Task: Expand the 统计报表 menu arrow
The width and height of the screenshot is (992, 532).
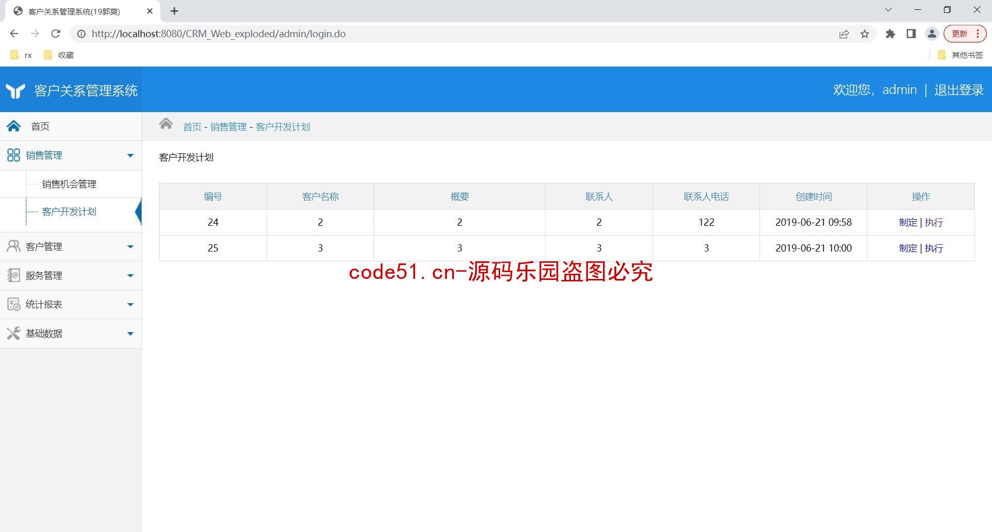Action: point(130,305)
